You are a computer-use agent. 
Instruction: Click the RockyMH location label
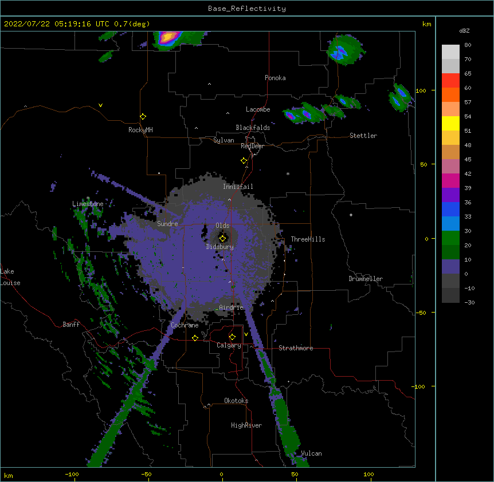(140, 130)
